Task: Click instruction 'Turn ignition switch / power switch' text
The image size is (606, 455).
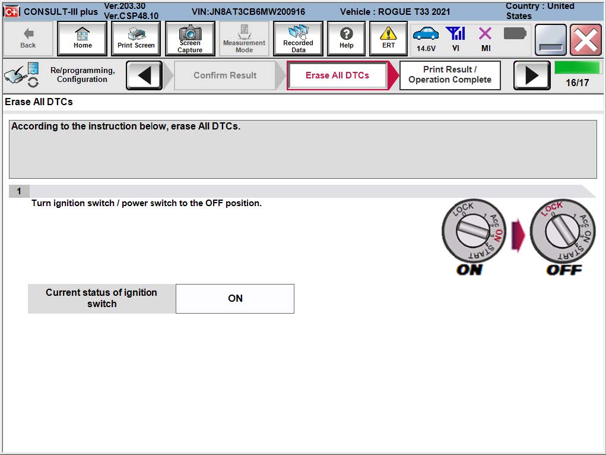Action: coord(147,203)
